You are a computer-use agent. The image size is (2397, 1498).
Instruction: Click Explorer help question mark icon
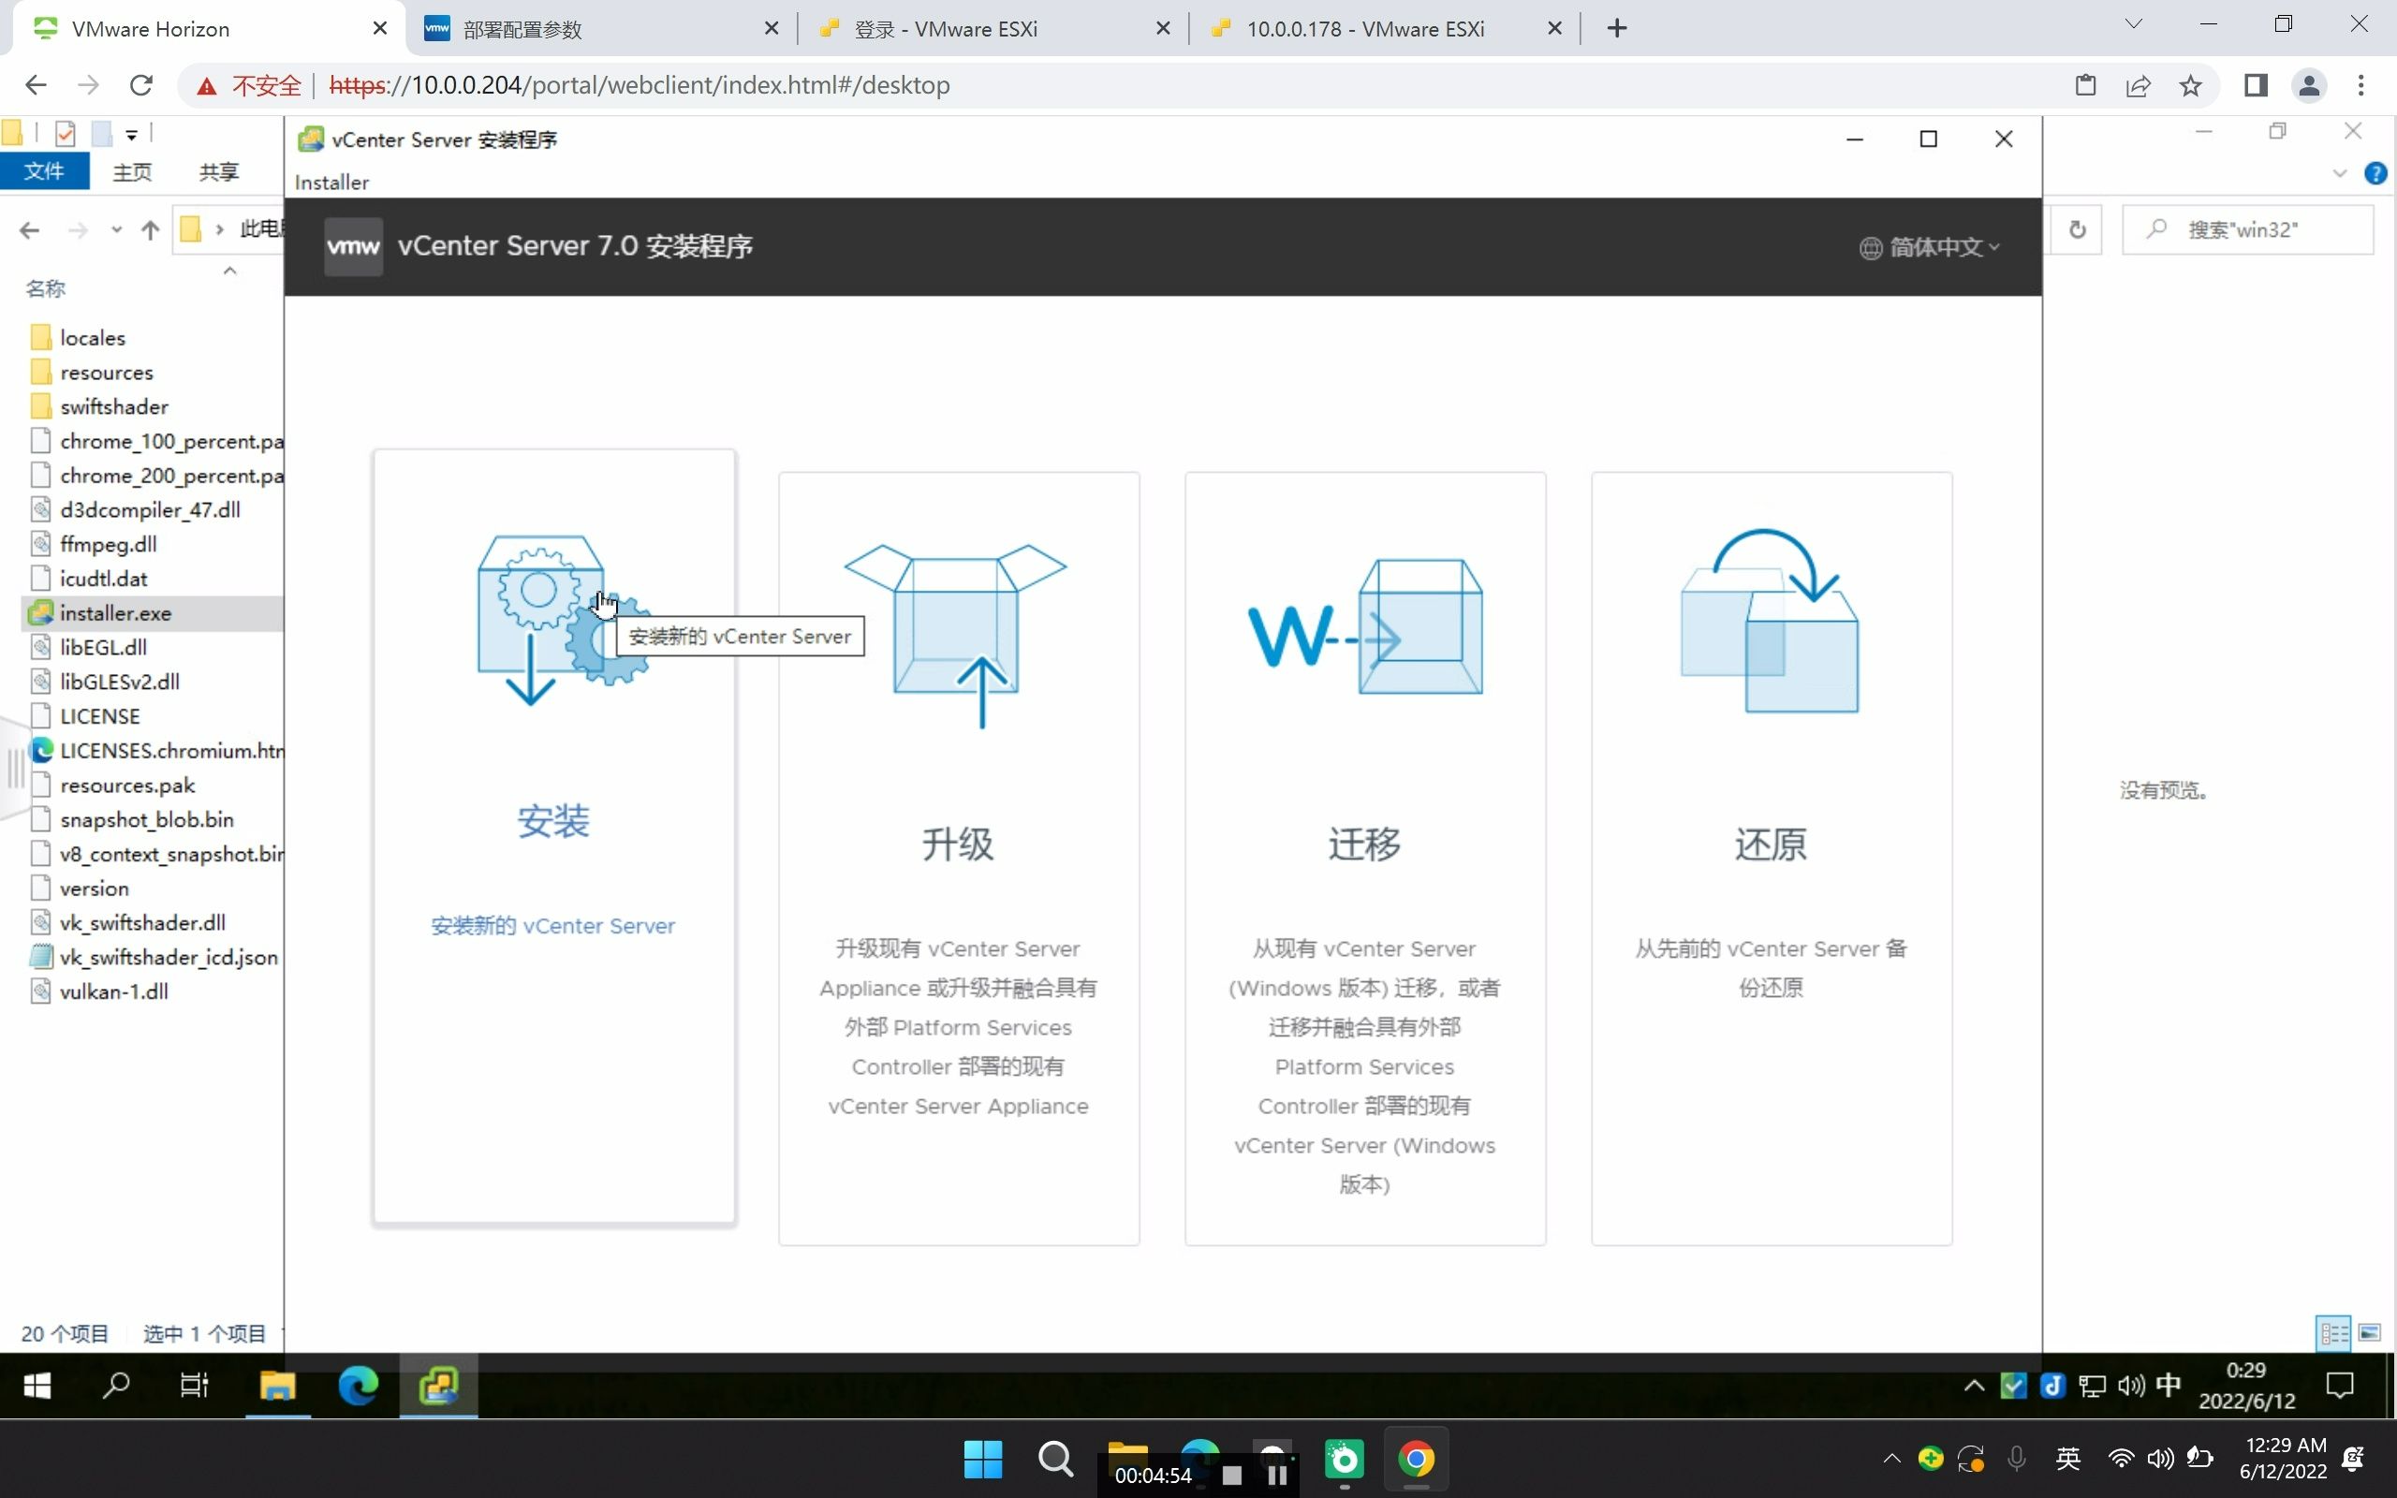pyautogui.click(x=2375, y=173)
